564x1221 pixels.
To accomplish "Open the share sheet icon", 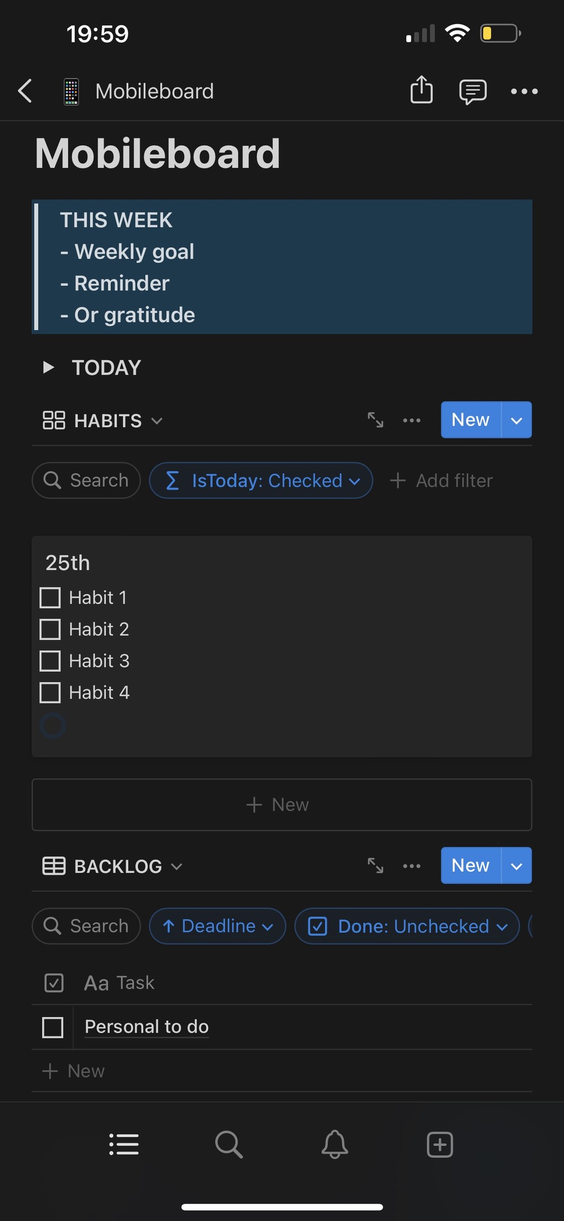I will [421, 90].
